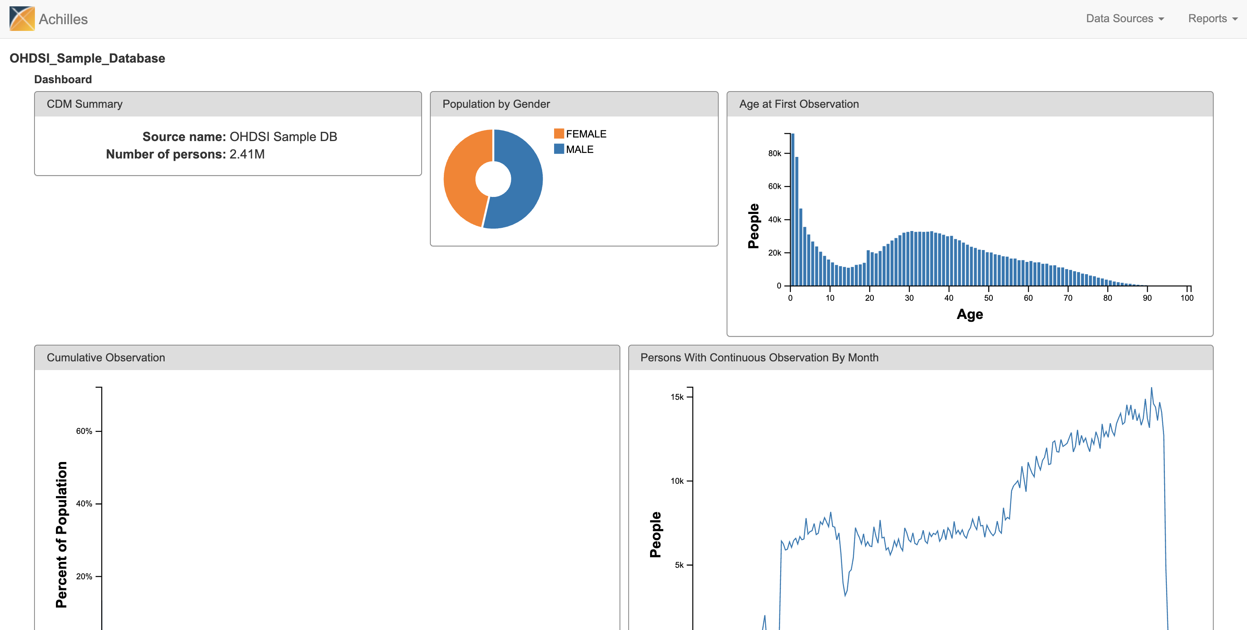The width and height of the screenshot is (1247, 630).
Task: Open the Achilles home link text
Action: [63, 19]
